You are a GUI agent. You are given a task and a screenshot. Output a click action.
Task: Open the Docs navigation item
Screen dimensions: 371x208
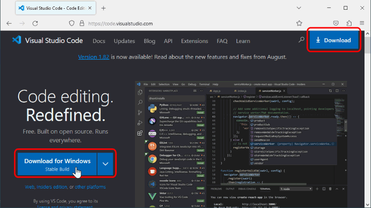[99, 41]
